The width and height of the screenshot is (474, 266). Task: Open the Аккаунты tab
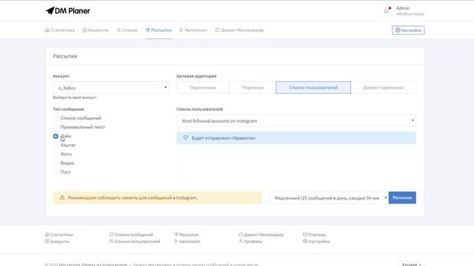[x=96, y=30]
